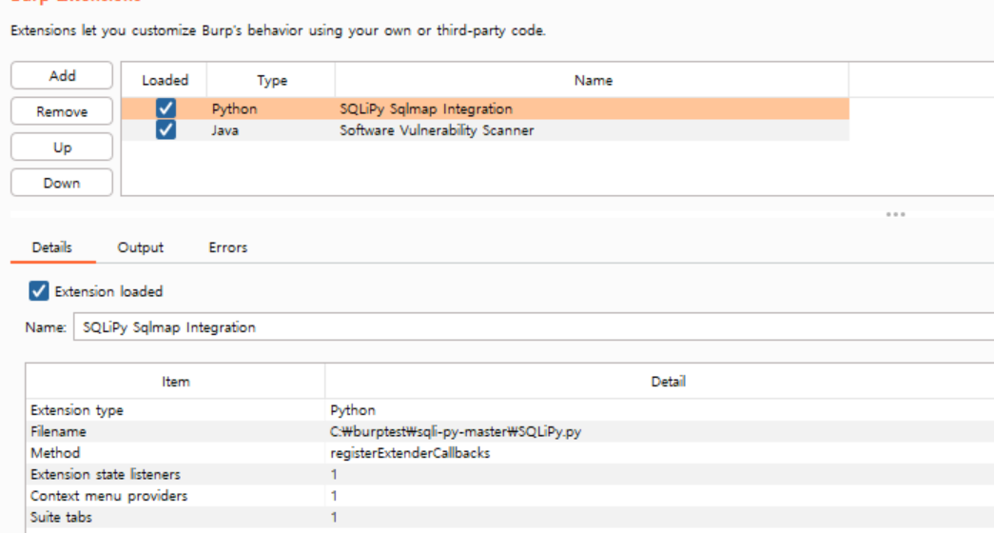Toggle the Extension loaded checkbox
The width and height of the screenshot is (994, 533).
(x=39, y=291)
